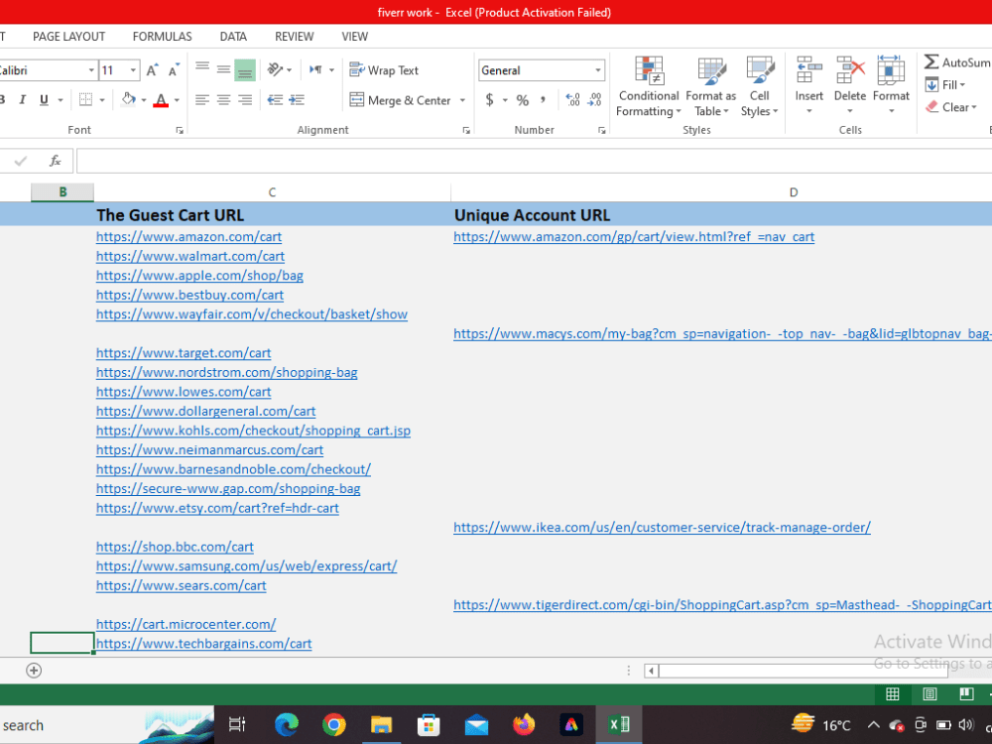Click horizontal scrollbar left arrow
The height and width of the screenshot is (744, 992).
(651, 671)
